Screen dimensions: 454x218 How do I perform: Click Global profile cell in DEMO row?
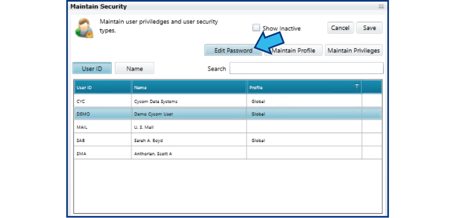click(304, 114)
